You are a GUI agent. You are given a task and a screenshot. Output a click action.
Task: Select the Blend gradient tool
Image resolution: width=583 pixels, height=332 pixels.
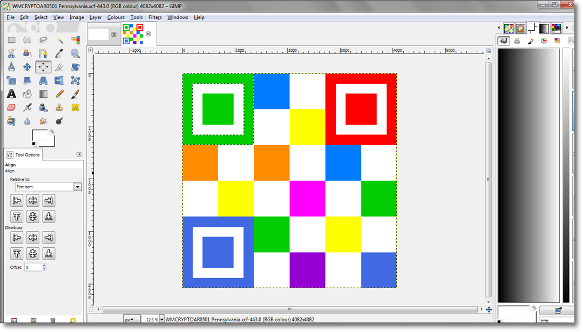[x=43, y=94]
